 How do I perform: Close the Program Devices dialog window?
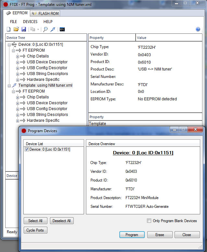pos(195,129)
